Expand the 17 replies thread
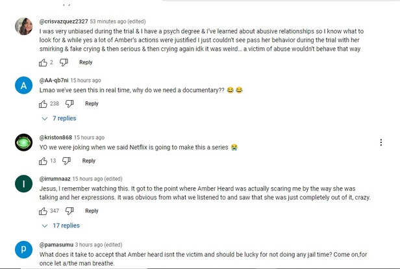Viewport: 400px width, 269px height. pos(60,225)
